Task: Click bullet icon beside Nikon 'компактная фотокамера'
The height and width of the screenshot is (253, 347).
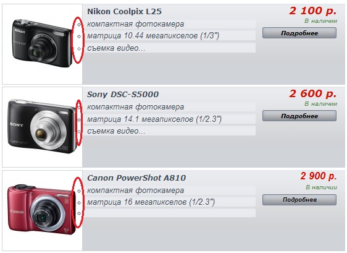Action: (x=79, y=25)
